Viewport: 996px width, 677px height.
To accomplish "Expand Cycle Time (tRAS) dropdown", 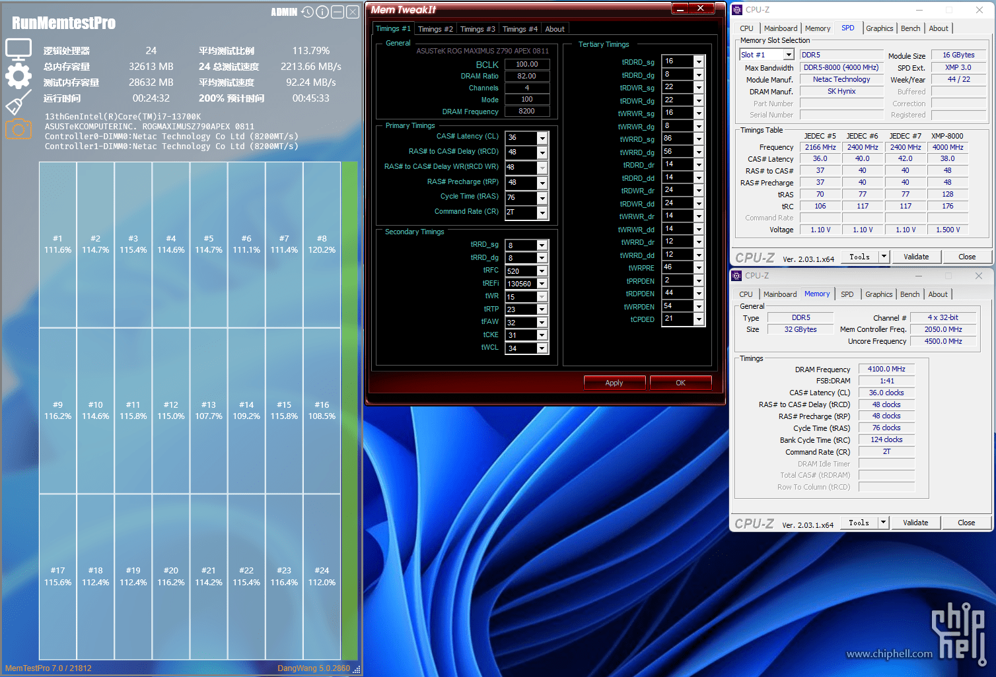I will tap(542, 198).
